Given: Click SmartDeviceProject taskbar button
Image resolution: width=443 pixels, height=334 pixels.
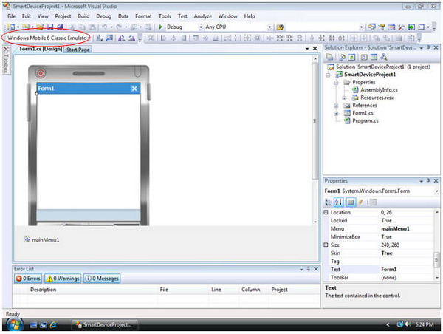Looking at the screenshot, I should click(x=104, y=324).
